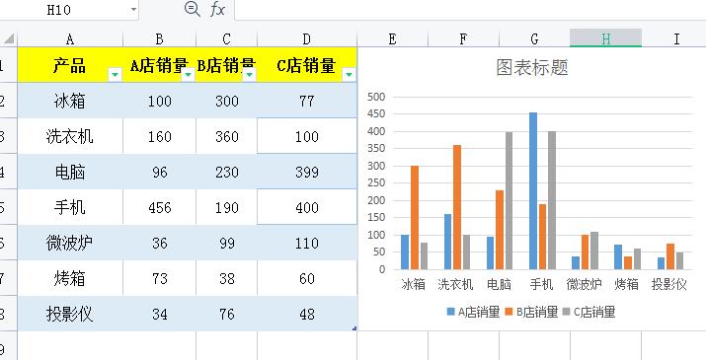706x360 pixels.
Task: Click the cell with value 360
Action: (226, 136)
